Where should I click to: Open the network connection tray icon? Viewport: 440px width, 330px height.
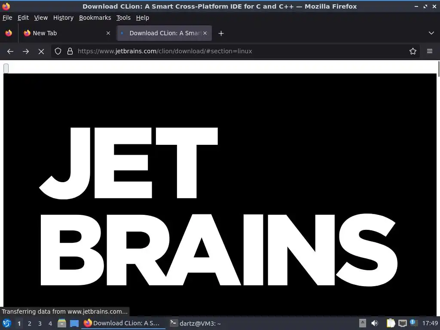[402, 323]
